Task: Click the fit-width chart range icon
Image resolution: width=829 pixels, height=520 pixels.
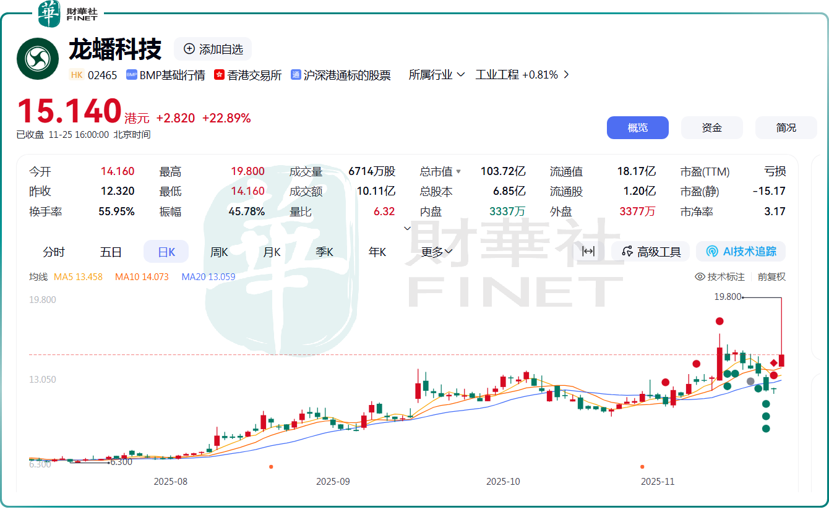Action: point(588,251)
